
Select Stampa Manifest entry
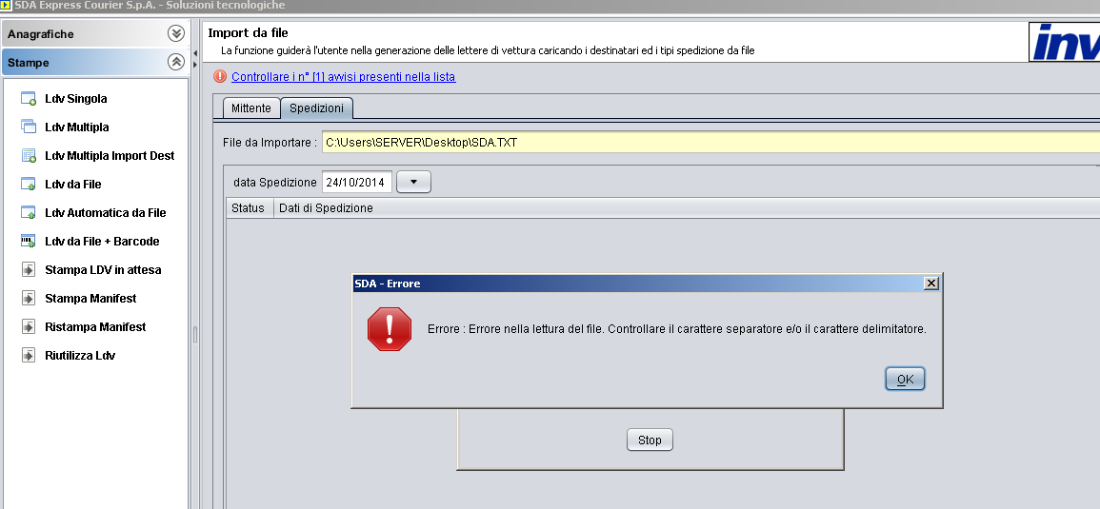90,299
